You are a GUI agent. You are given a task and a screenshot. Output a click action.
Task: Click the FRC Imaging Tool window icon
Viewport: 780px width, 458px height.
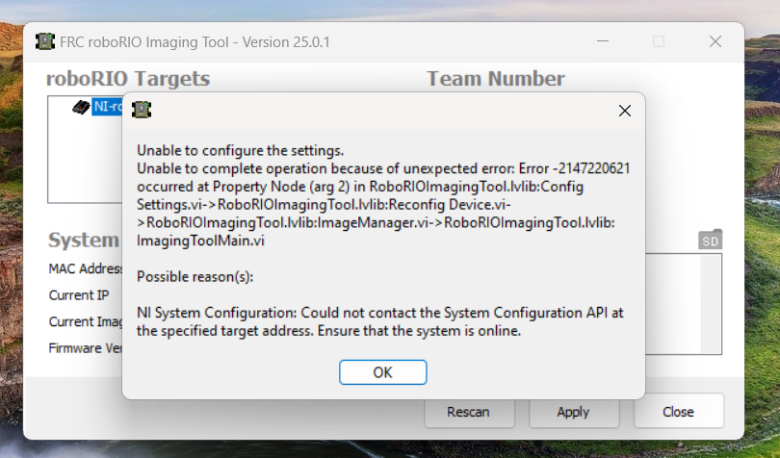(x=45, y=42)
